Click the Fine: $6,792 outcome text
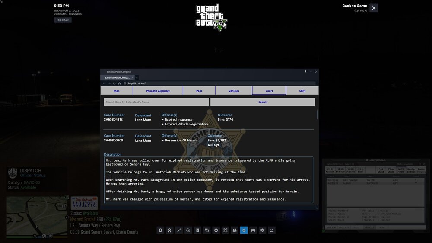 (216, 141)
